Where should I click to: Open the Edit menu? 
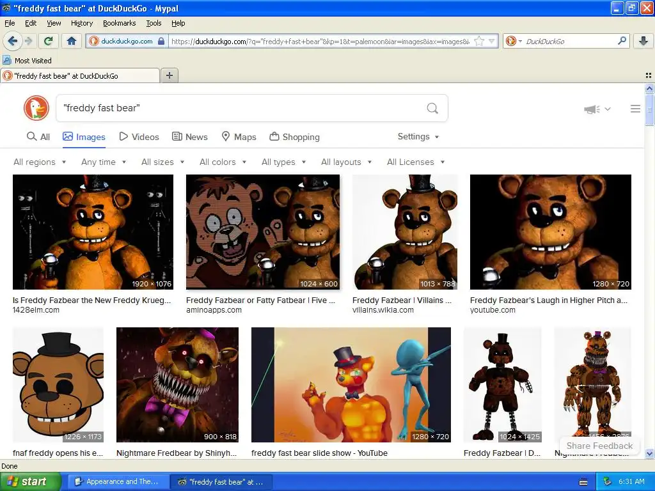point(31,23)
